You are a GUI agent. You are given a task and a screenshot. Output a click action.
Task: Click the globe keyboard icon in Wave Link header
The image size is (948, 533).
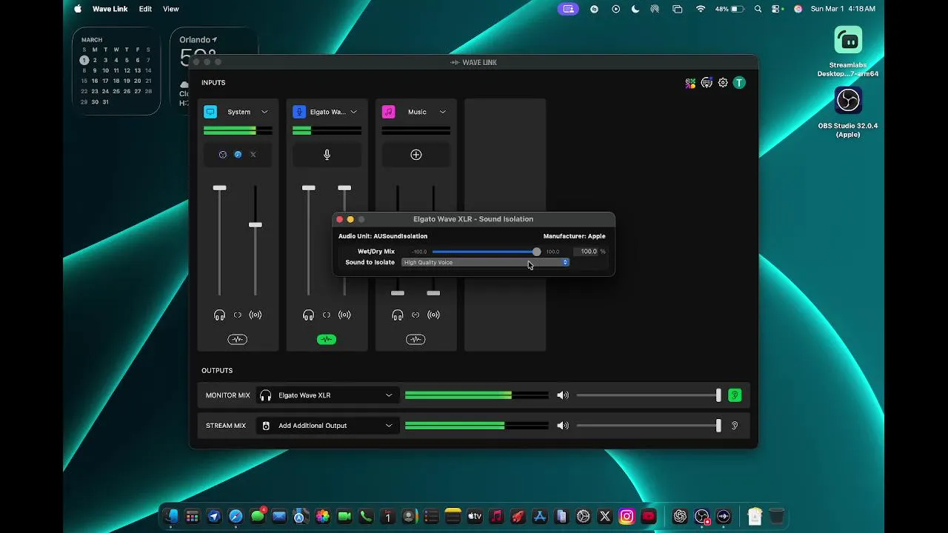[x=707, y=83]
